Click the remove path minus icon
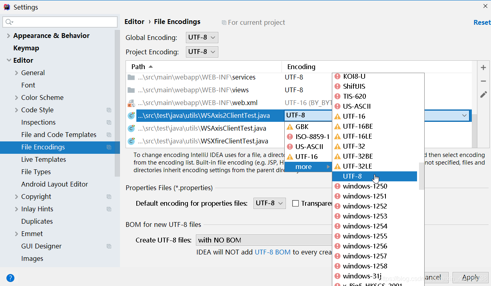Image resolution: width=491 pixels, height=286 pixels. point(483,81)
